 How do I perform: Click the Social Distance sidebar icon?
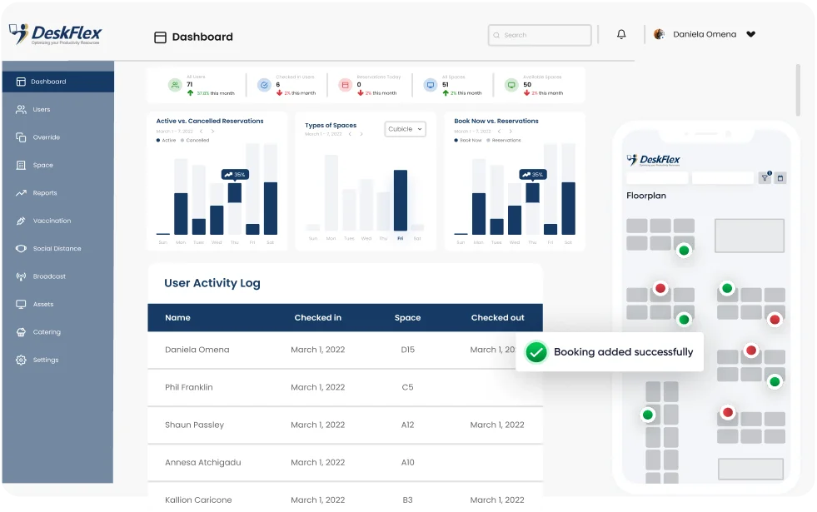tap(21, 248)
